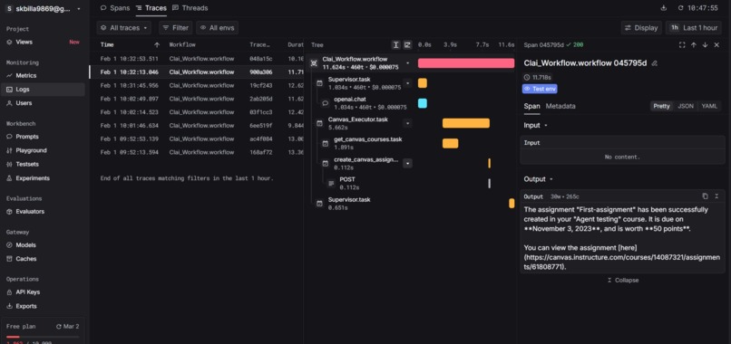Go to previous span with up arrow

694,44
